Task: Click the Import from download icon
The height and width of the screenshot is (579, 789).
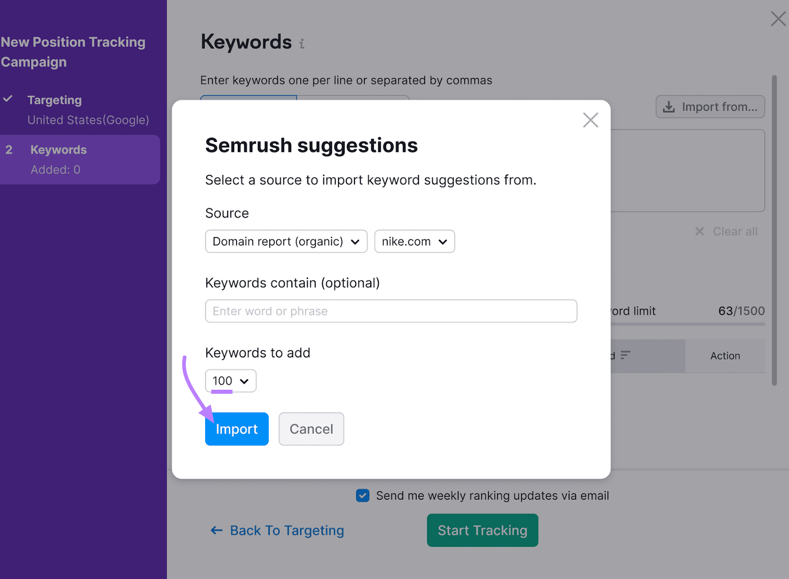Action: [x=669, y=107]
